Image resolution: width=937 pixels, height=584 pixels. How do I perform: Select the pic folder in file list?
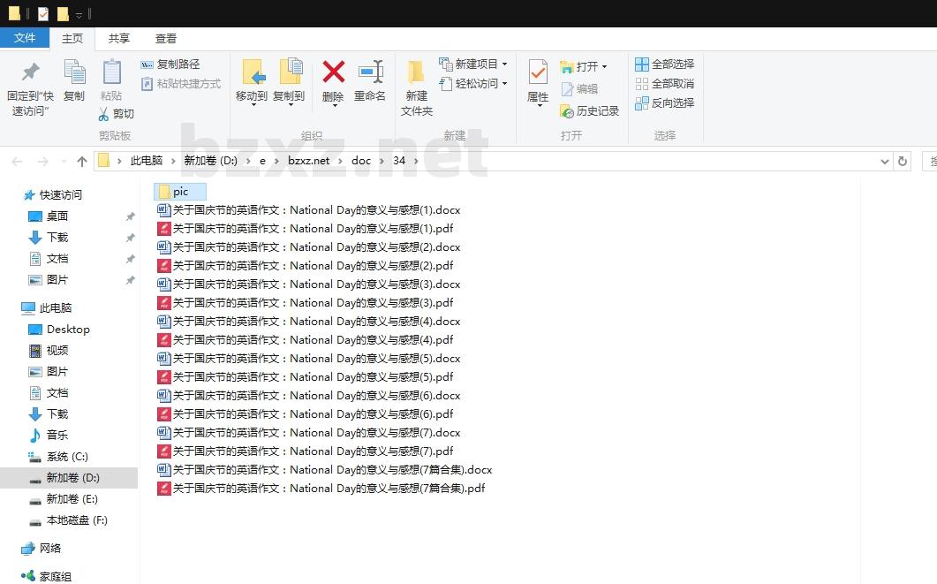pos(180,192)
